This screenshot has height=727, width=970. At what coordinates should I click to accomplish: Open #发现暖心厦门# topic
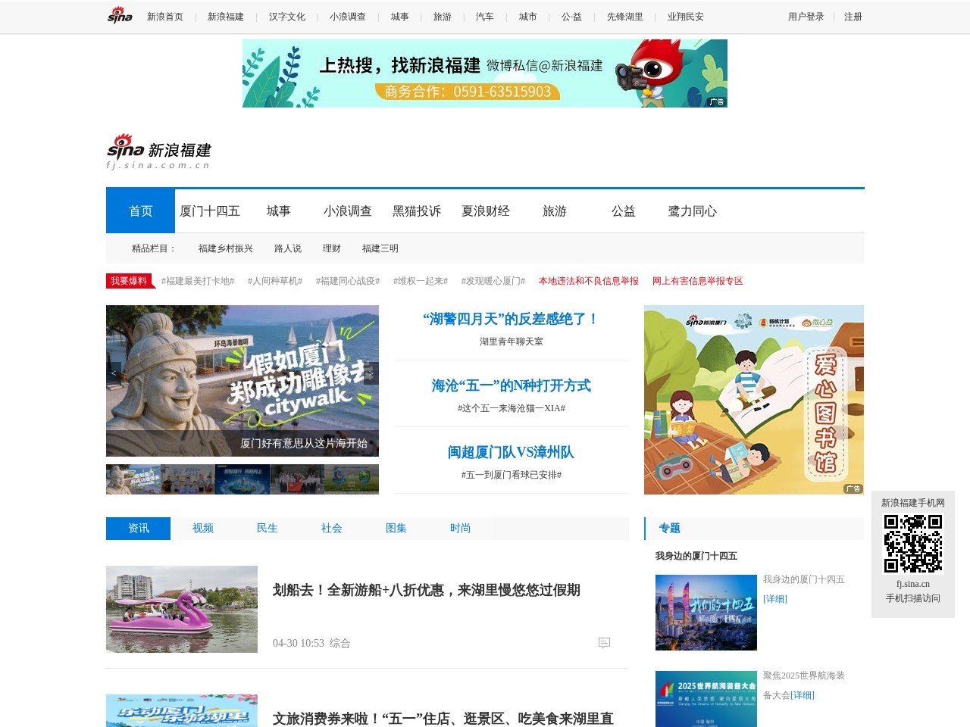pyautogui.click(x=493, y=281)
